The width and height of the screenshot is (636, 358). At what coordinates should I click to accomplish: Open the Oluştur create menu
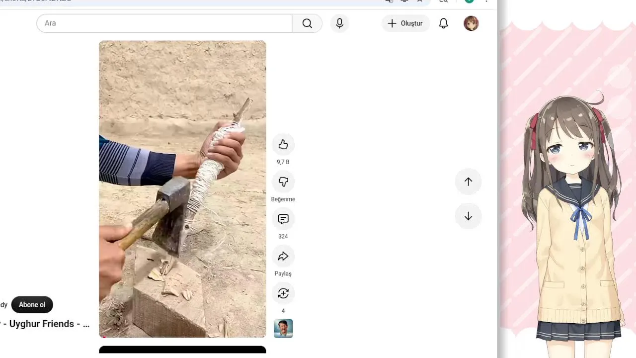pyautogui.click(x=405, y=23)
